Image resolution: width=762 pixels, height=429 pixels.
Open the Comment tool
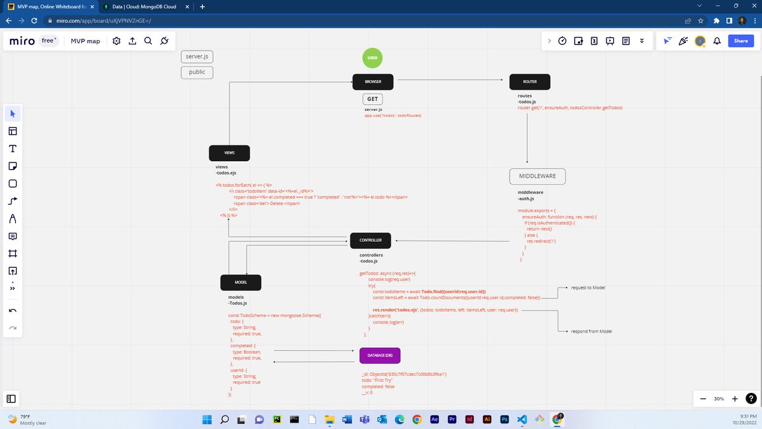tap(13, 236)
